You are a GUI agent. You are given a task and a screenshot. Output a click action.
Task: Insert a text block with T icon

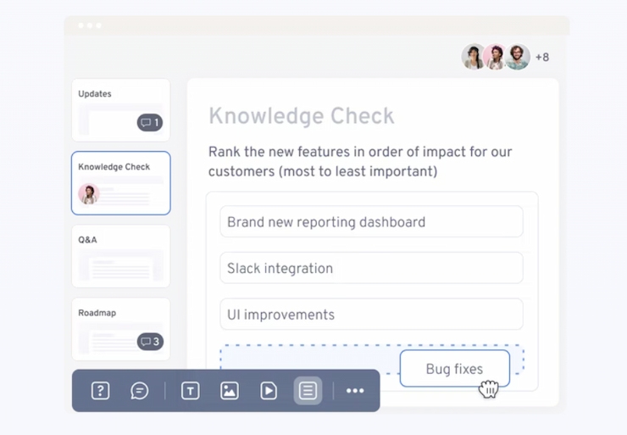(191, 391)
